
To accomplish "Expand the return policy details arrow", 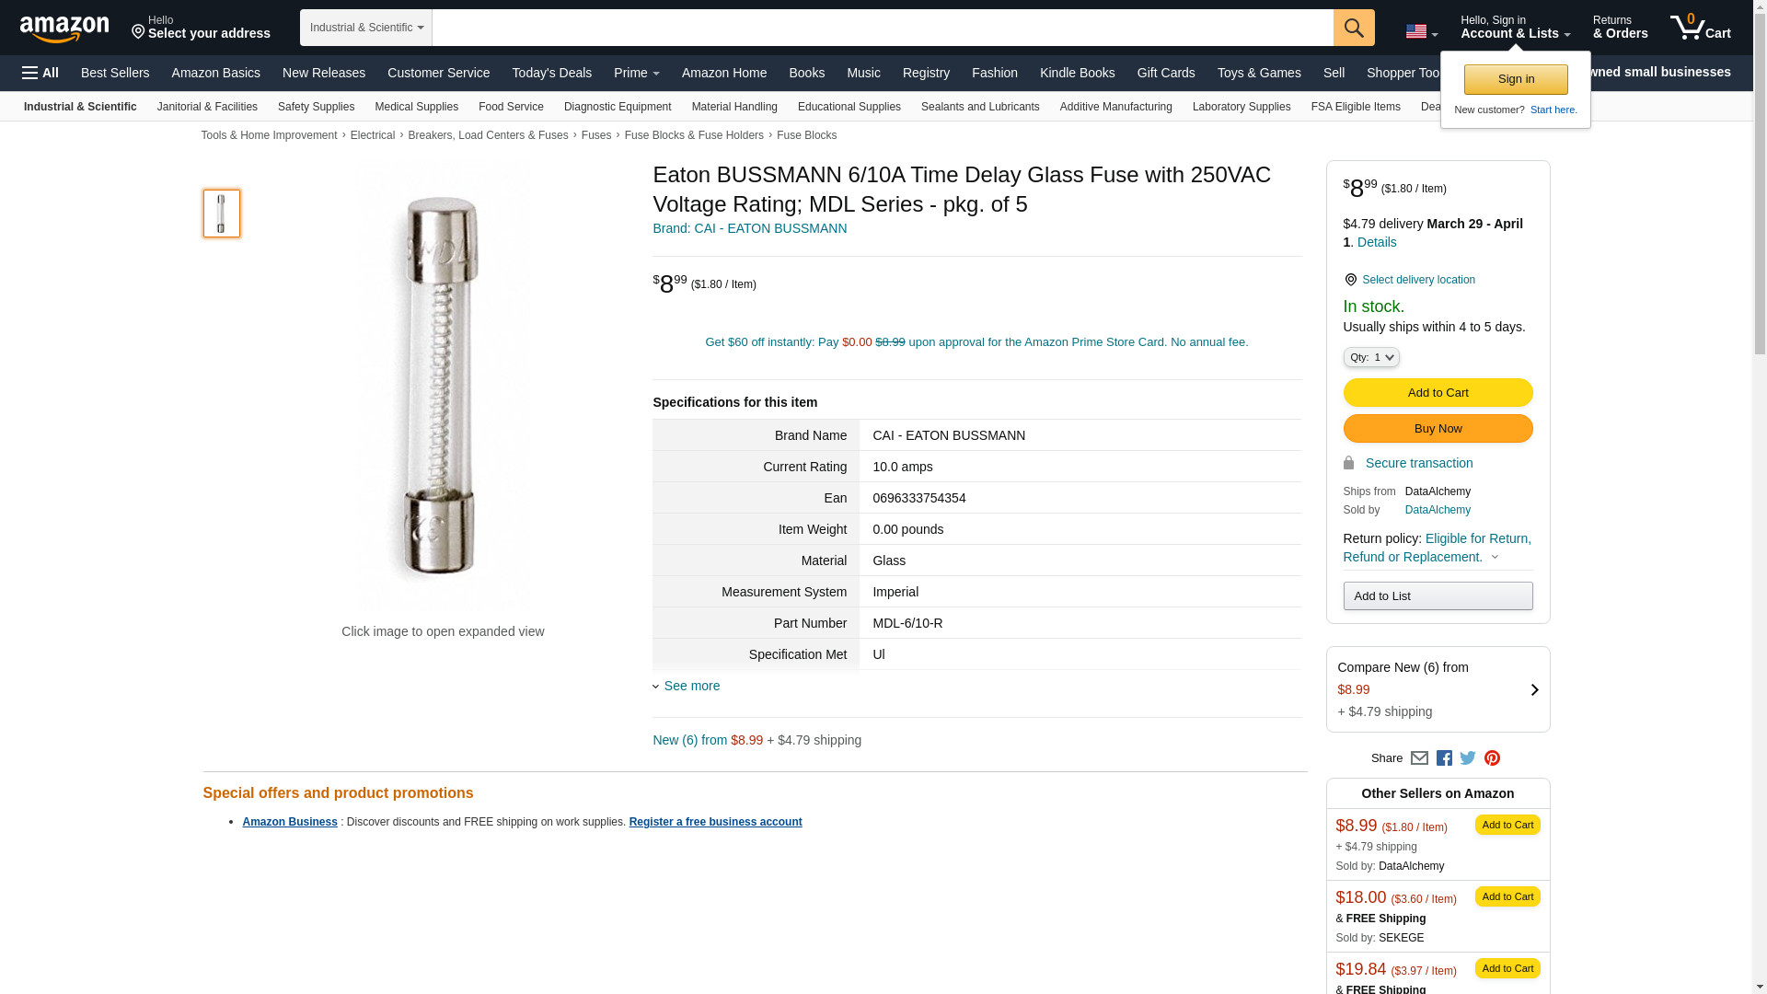I will [x=1495, y=557].
